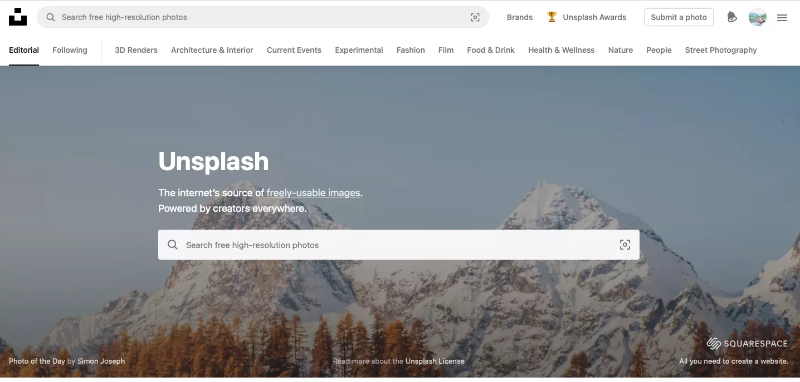Click the Submit a photo button
Image resolution: width=800 pixels, height=382 pixels.
coord(679,17)
